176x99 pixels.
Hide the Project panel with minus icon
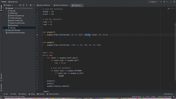[34, 5]
